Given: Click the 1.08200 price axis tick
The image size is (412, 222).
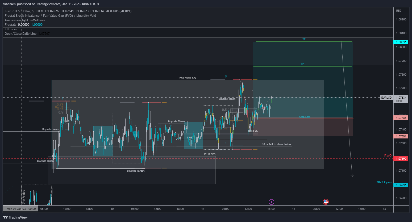Looking at the screenshot, I should (401, 19).
